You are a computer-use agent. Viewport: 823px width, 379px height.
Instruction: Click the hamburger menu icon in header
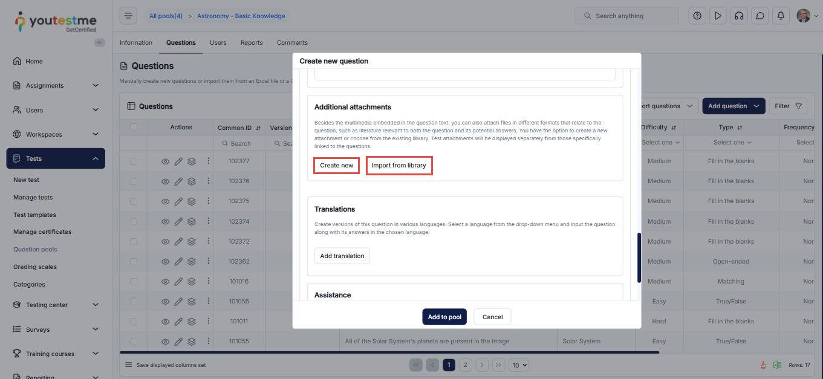(128, 16)
